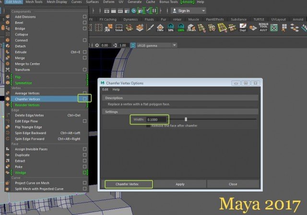307x215 pixels.
Task: Click the Hole shelf icon
Action: pos(160,28)
